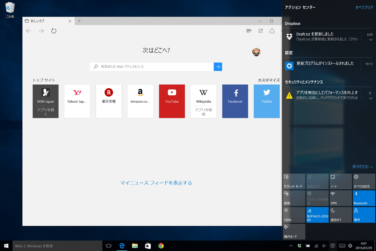
Task: Collapse quick actions with 折りたたむ
Action: click(x=362, y=167)
